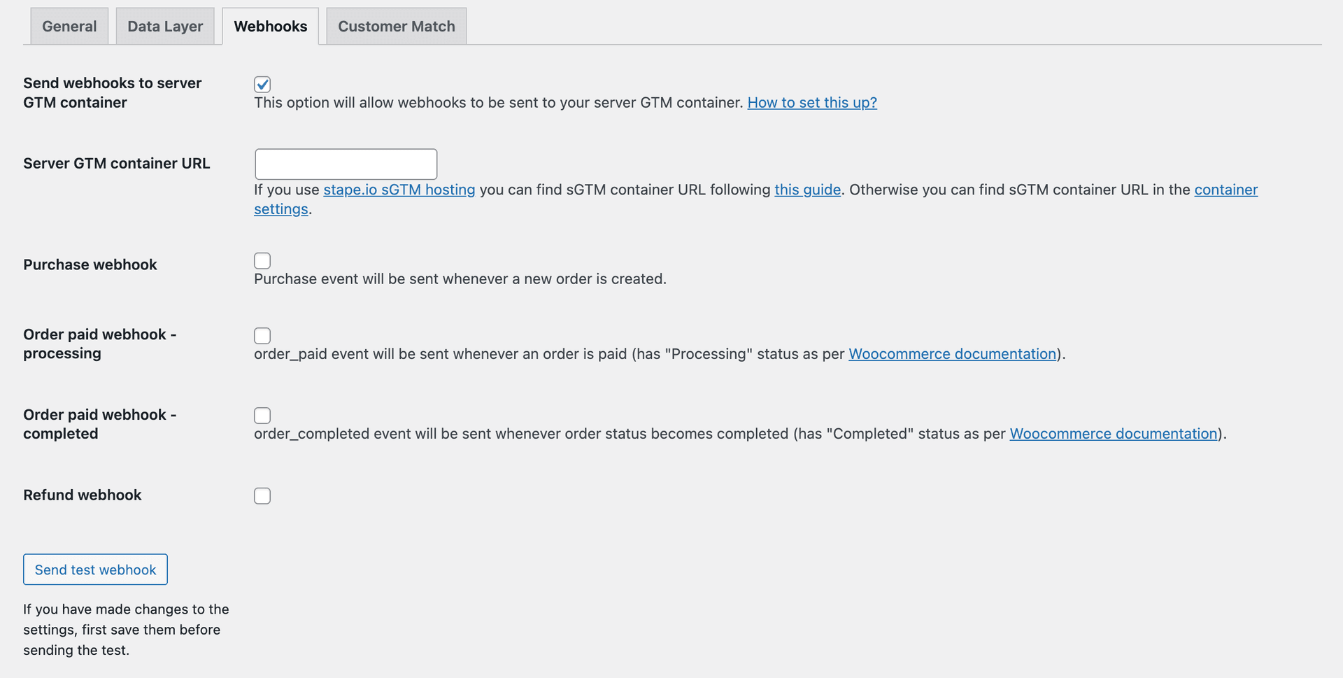Enable the Order paid webhook for completed status

tap(262, 415)
